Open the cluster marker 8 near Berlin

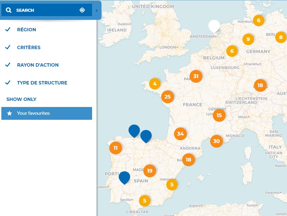281,37
